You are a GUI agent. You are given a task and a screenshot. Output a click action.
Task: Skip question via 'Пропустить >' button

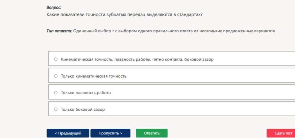(x=110, y=133)
